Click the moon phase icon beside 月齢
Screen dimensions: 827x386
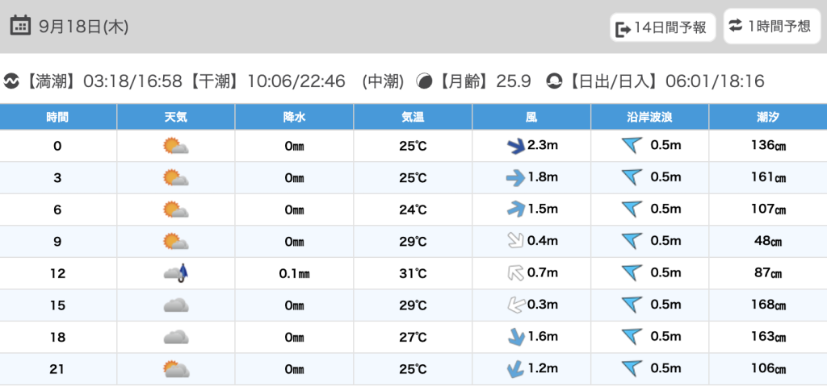(x=424, y=81)
